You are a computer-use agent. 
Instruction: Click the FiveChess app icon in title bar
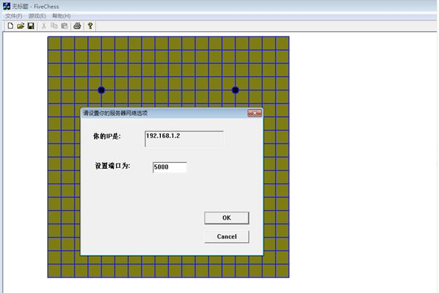click(x=7, y=6)
